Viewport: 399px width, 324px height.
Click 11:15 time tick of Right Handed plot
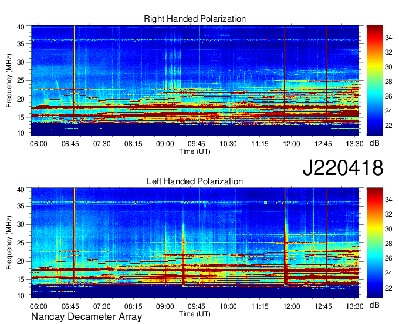260,144
